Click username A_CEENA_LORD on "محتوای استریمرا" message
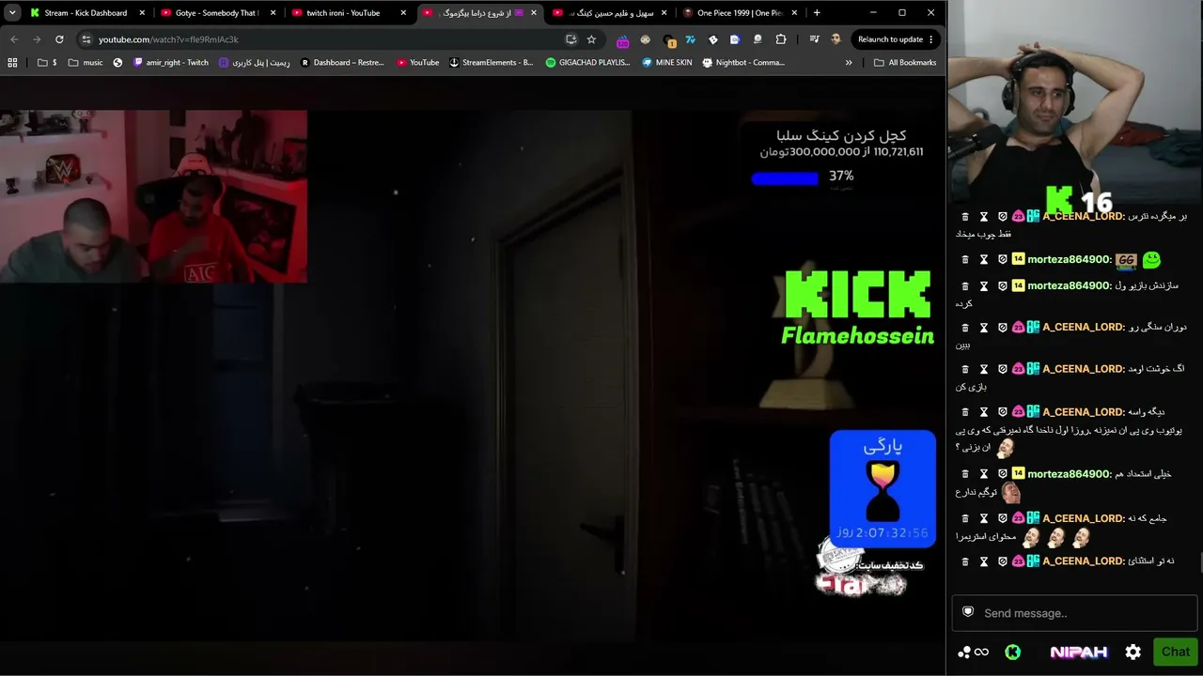The height and width of the screenshot is (676, 1203). [1084, 518]
